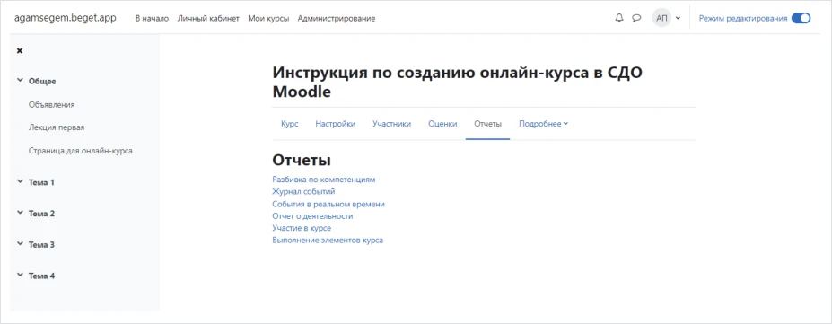Open Объявления in course index
The height and width of the screenshot is (324, 832).
51,104
